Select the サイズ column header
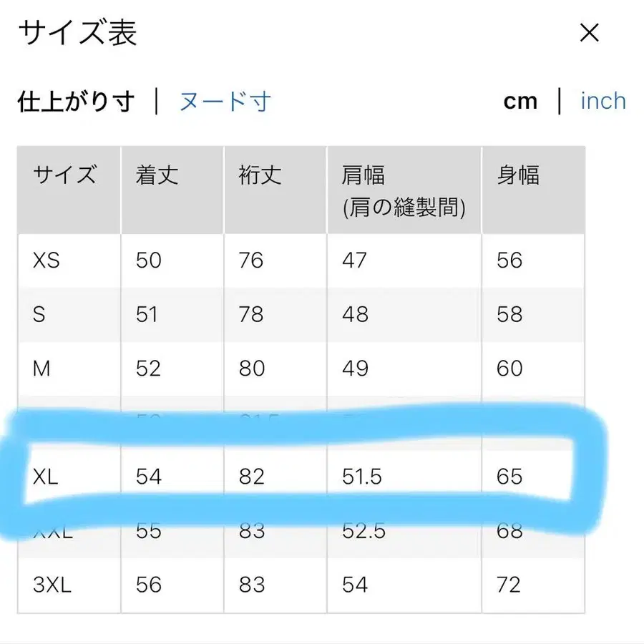Screen dimensions: 644x644 click(67, 175)
